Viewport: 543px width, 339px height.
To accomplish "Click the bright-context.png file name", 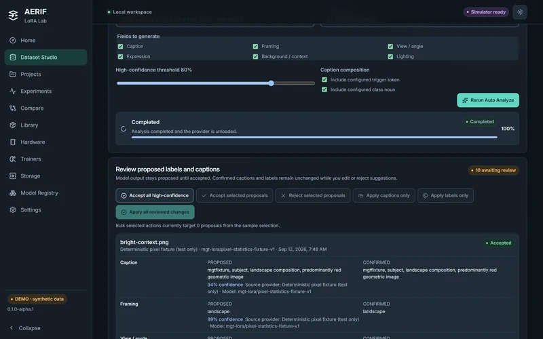I will [145, 243].
